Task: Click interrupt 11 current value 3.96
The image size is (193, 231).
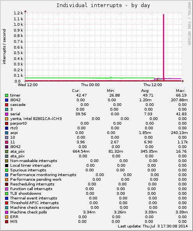Action: tap(81, 142)
